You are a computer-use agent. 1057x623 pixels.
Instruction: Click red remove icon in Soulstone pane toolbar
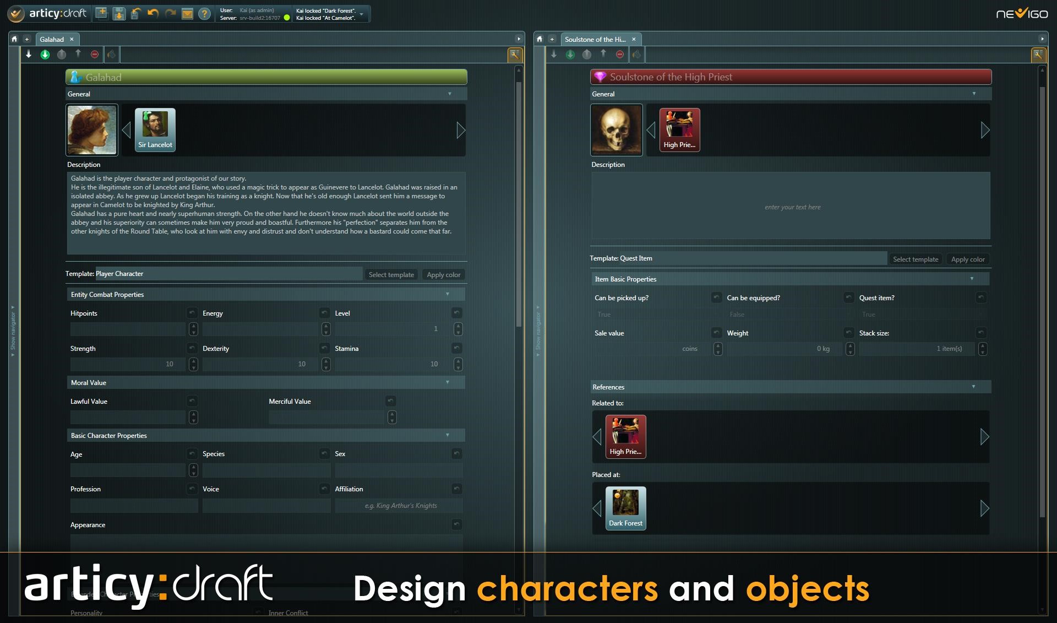(x=620, y=54)
